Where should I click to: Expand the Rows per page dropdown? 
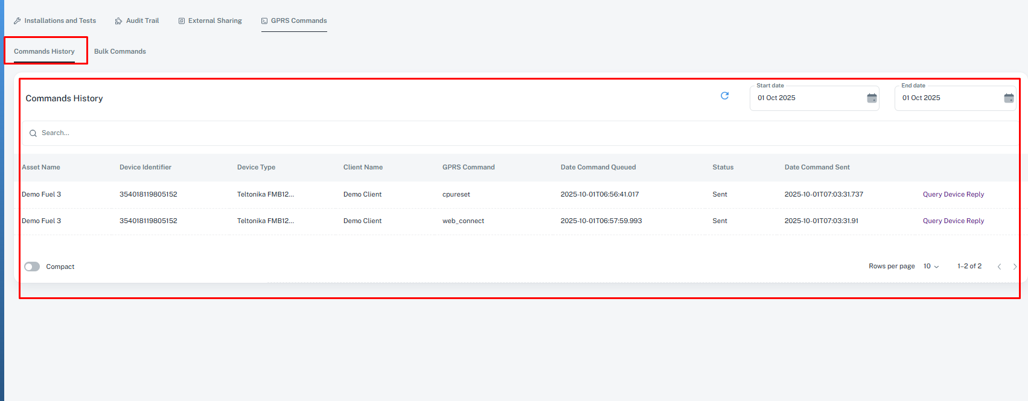click(931, 267)
